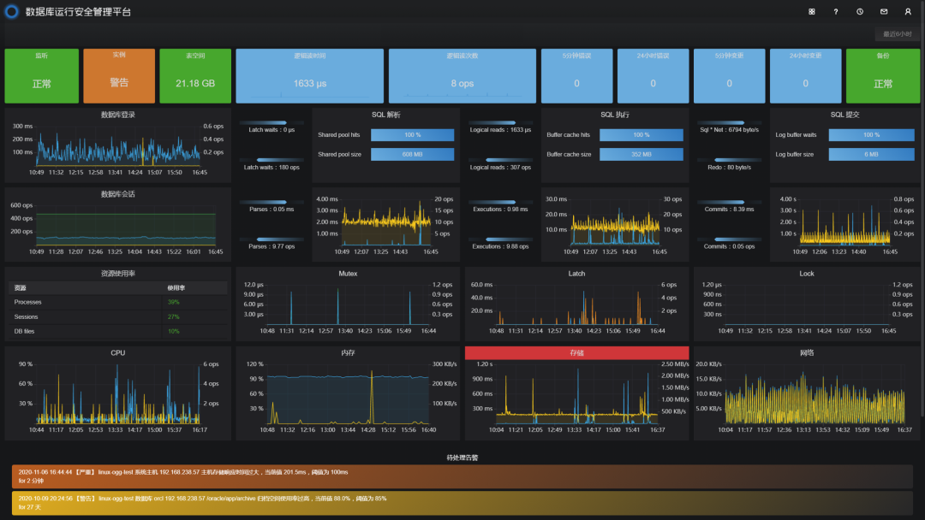Open the 数据库登录 panel title
This screenshot has height=520, width=925.
118,115
